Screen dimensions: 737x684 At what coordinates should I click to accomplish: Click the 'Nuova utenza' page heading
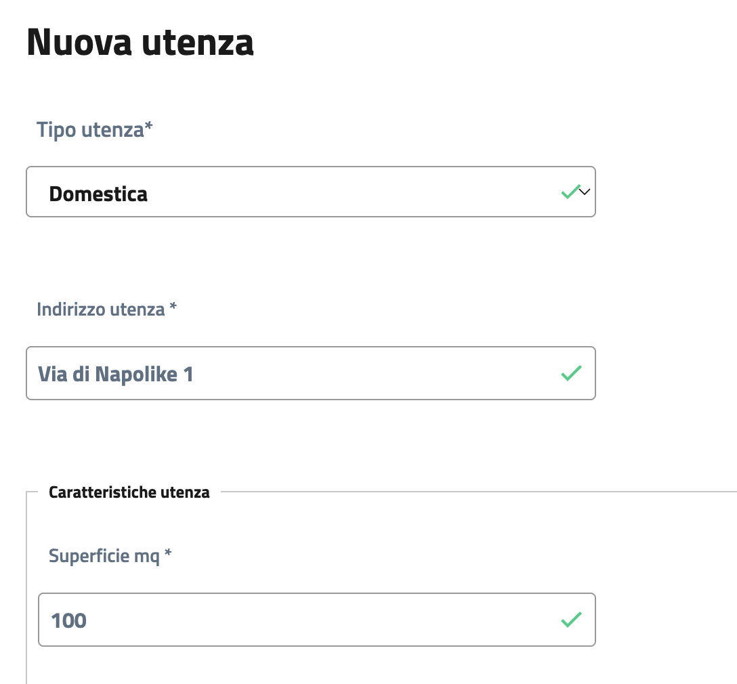(140, 43)
